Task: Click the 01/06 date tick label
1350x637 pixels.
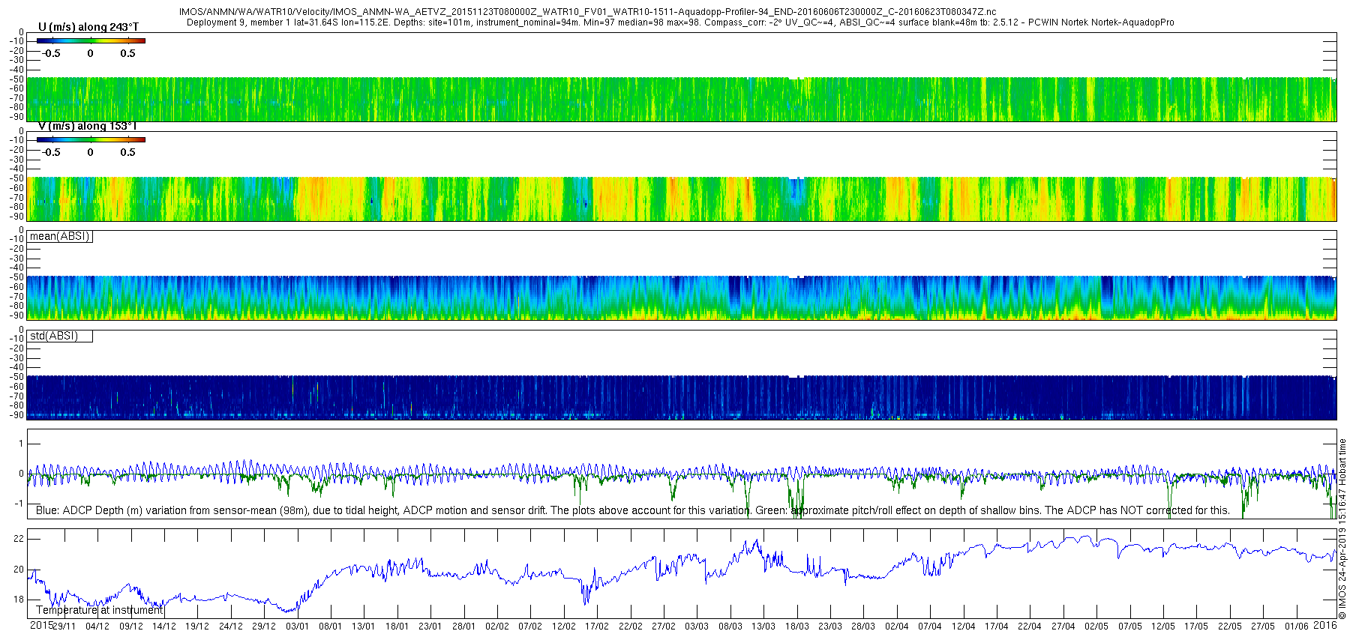Action: click(x=1296, y=627)
